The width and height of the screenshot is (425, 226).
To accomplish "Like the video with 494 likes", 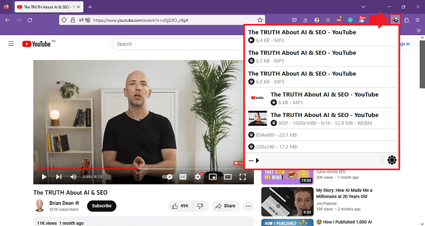I will tap(180, 206).
